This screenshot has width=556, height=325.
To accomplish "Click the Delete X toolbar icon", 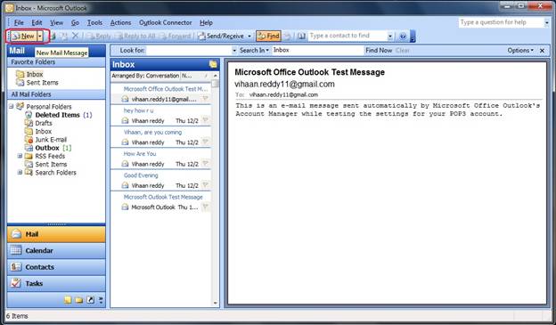I will point(75,36).
